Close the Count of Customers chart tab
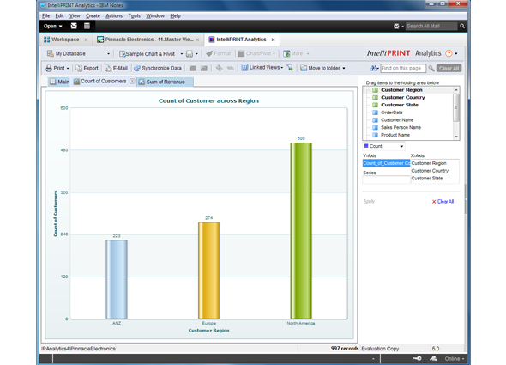 (x=132, y=81)
